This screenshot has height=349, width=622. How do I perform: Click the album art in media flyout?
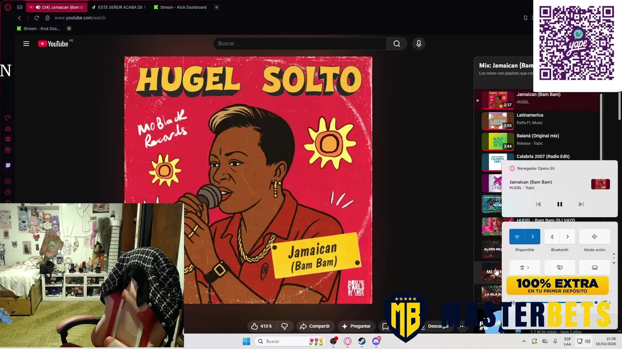click(x=600, y=184)
